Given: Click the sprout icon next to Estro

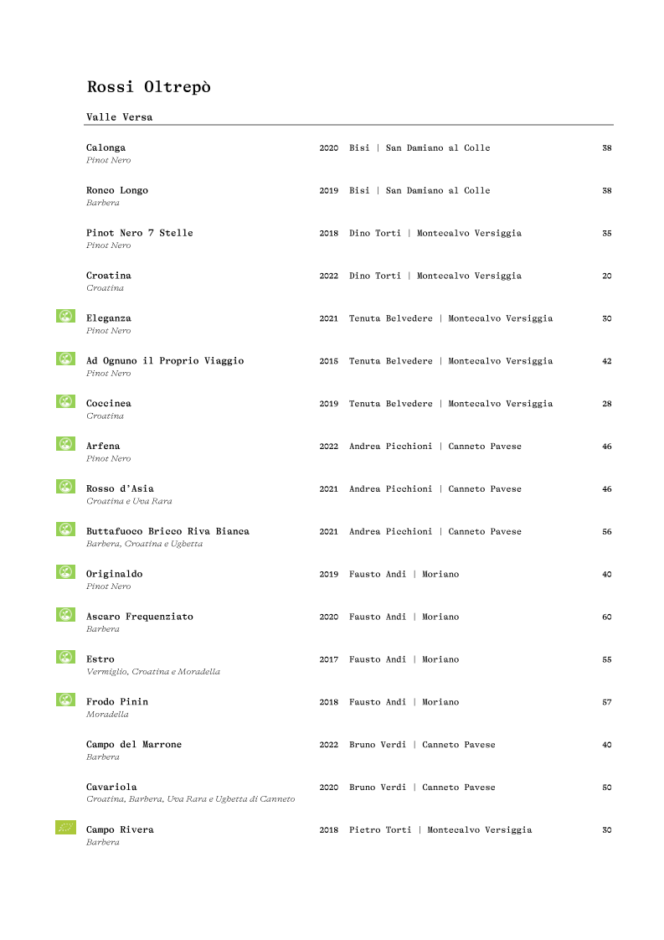Looking at the screenshot, I should [65, 657].
